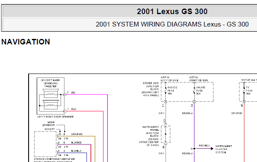Viewport: 257px width, 162px height.
Task: Click the 'TV FUSE 15A' label
Action: pos(249,91)
